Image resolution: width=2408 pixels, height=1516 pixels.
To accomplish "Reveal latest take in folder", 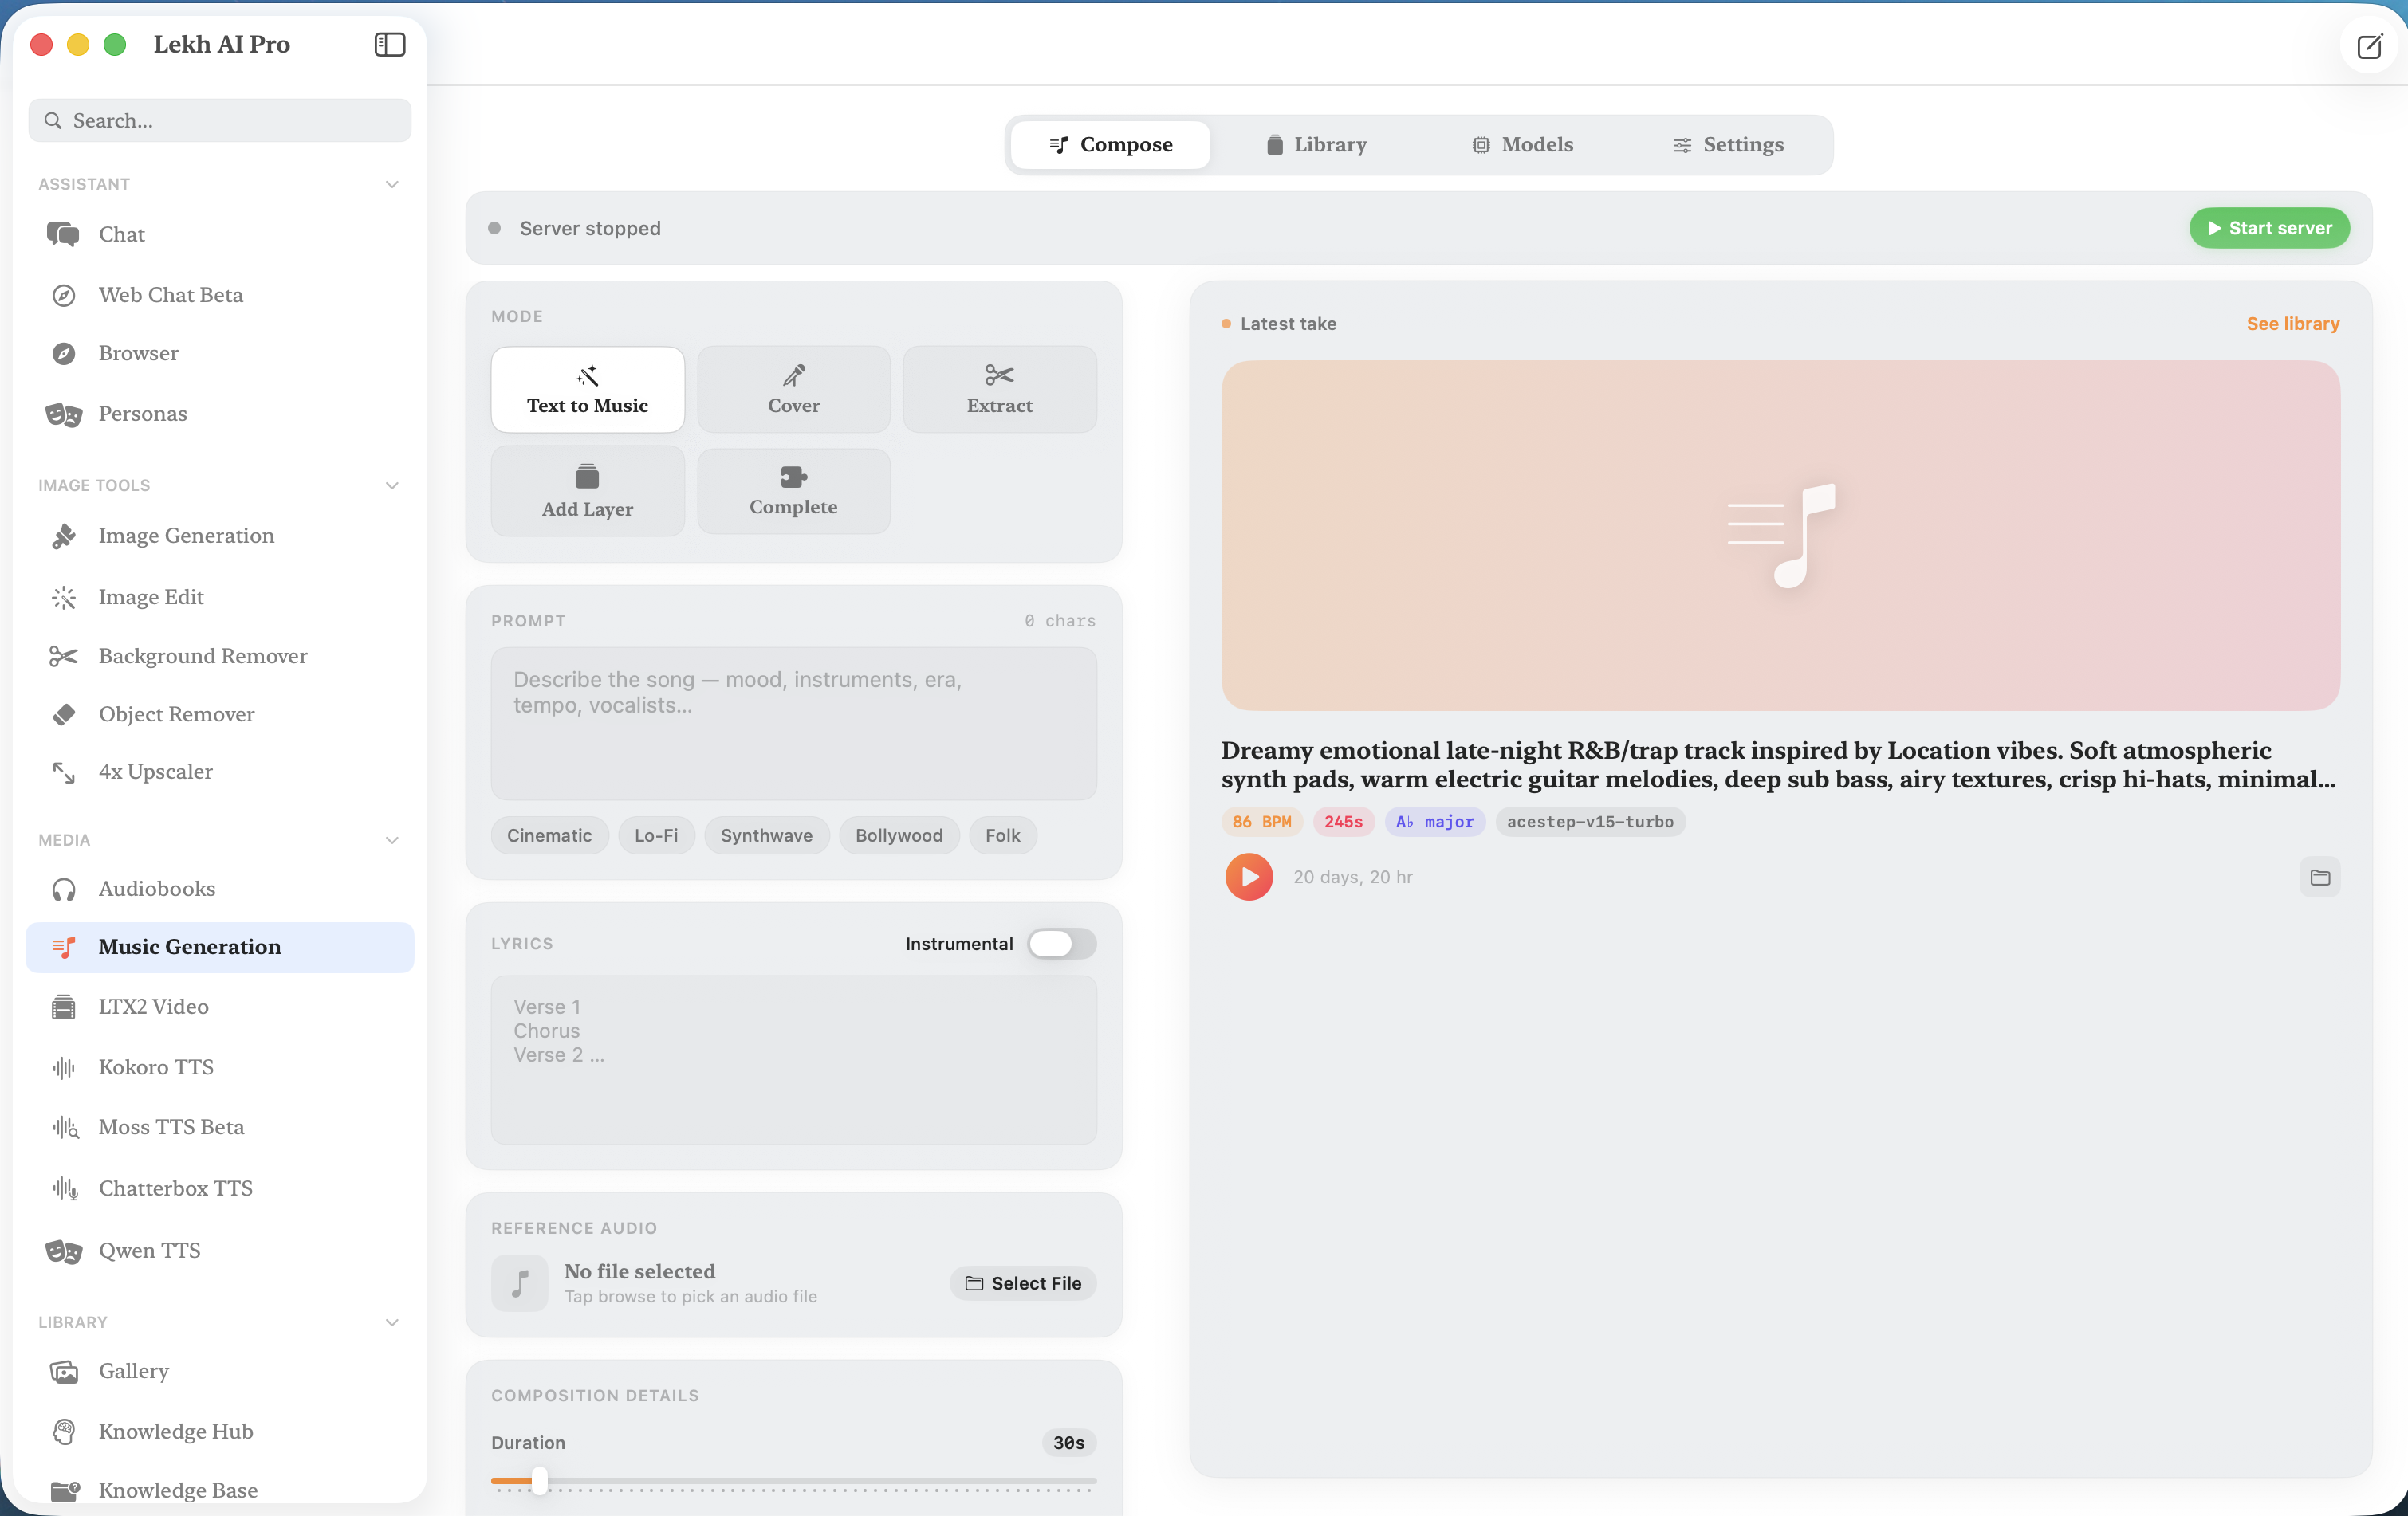I will (2319, 878).
